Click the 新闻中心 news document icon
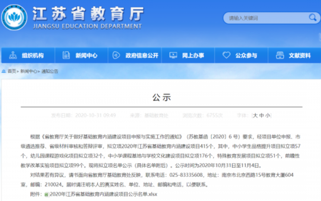The image size is (321, 201). point(66,56)
